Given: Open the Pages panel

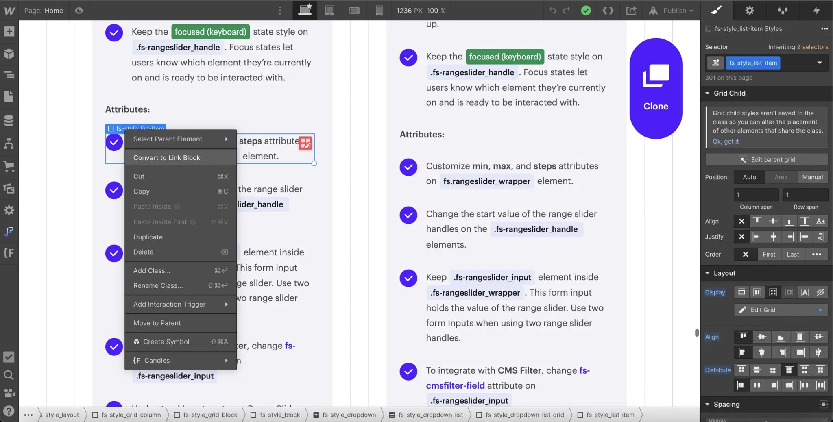Looking at the screenshot, I should (9, 96).
